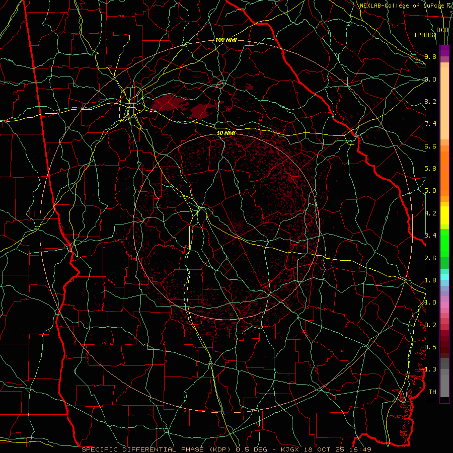Click the DKD unit label above the color bar
453x453 pixels.
[x=442, y=30]
